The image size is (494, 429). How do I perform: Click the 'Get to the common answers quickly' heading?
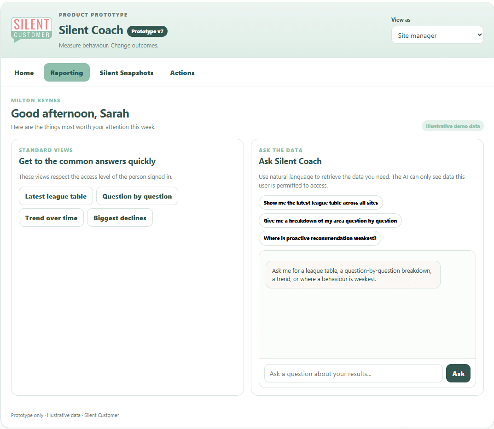[87, 161]
